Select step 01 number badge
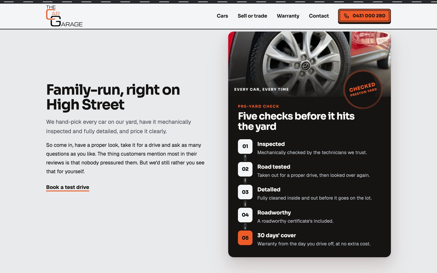This screenshot has width=437, height=273. pyautogui.click(x=245, y=146)
